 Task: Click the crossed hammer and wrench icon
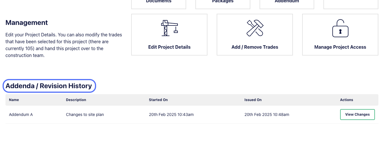[x=255, y=28]
